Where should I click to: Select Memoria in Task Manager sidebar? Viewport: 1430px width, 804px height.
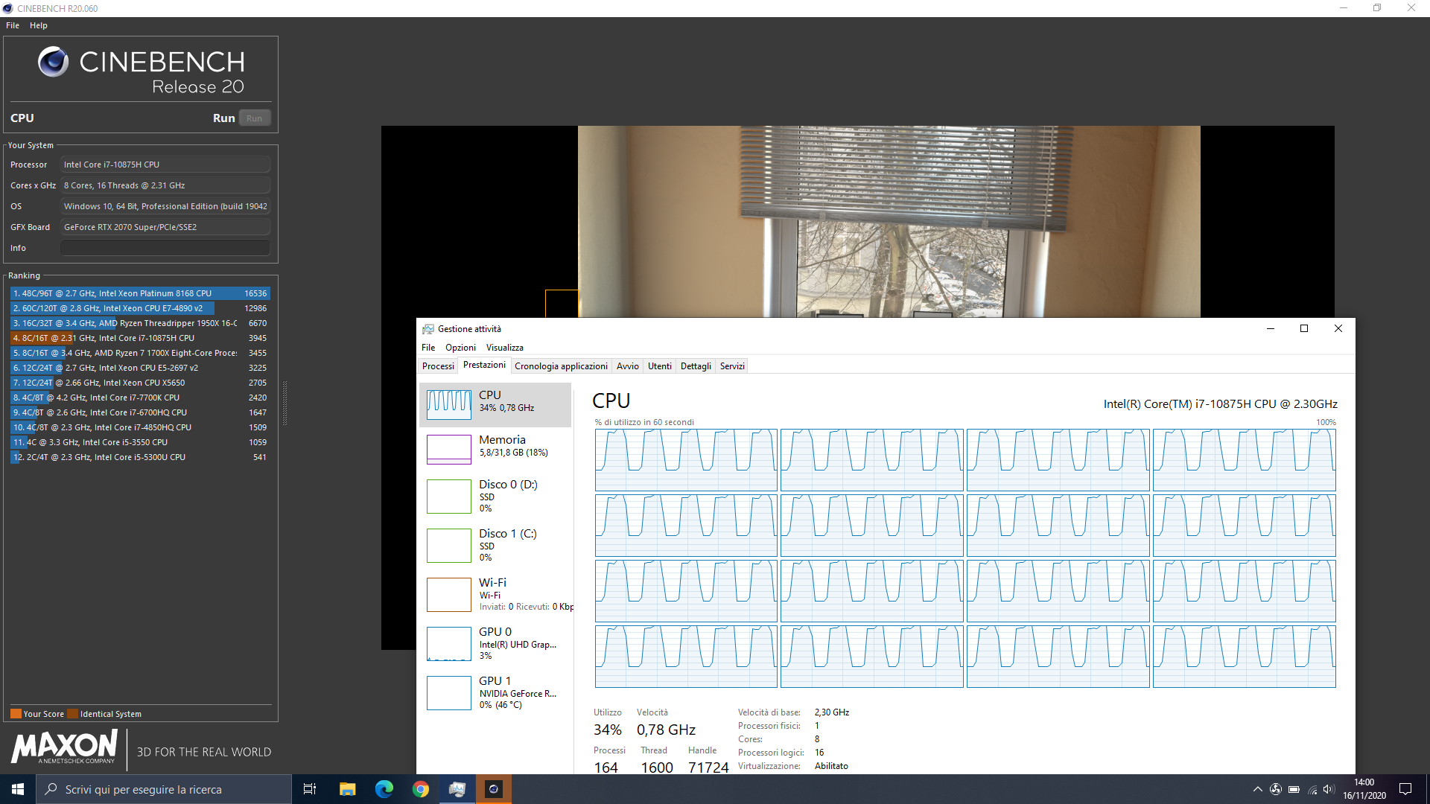tap(495, 449)
